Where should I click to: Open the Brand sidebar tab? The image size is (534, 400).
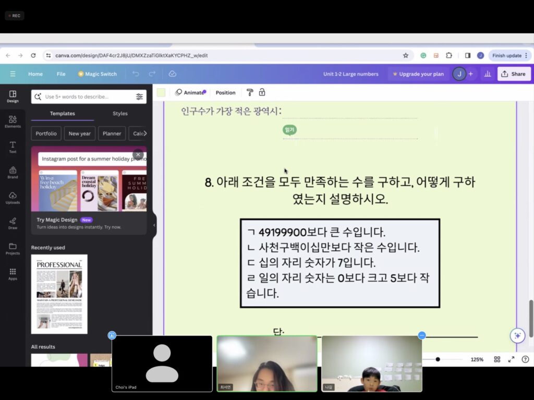point(13,173)
